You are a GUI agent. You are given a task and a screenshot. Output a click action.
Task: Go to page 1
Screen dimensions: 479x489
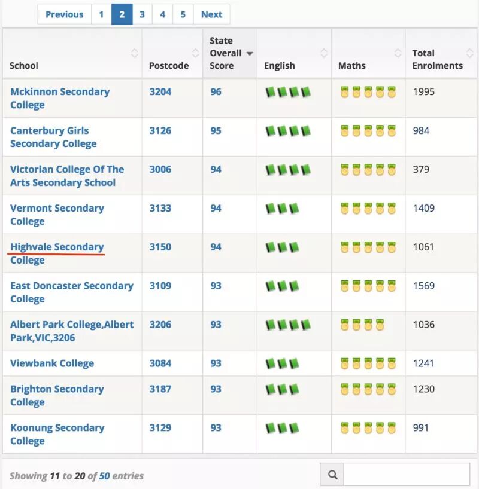coord(101,14)
